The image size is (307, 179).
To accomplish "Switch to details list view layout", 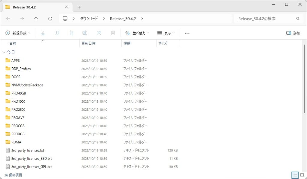I will click(295, 175).
